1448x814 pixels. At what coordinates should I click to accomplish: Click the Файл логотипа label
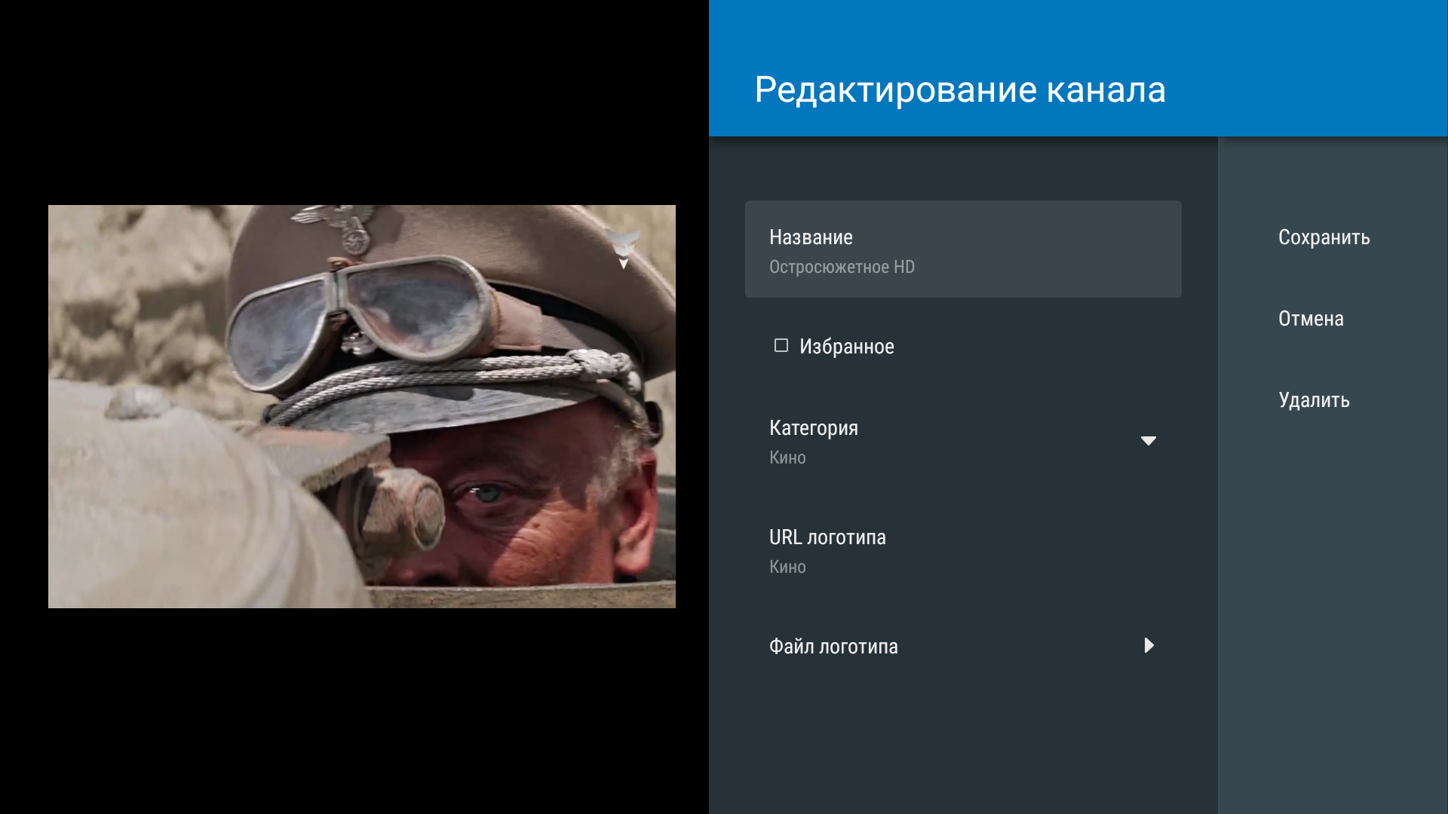coord(833,647)
